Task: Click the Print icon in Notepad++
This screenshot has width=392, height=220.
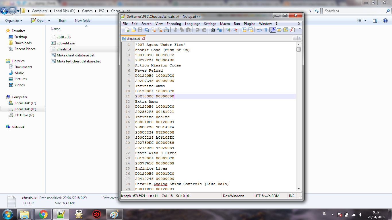Action: pos(167,30)
